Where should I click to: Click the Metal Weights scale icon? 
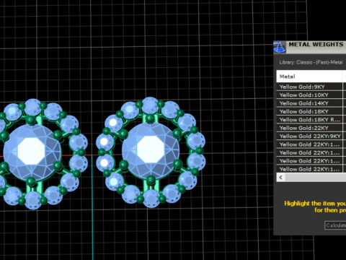pyautogui.click(x=280, y=47)
